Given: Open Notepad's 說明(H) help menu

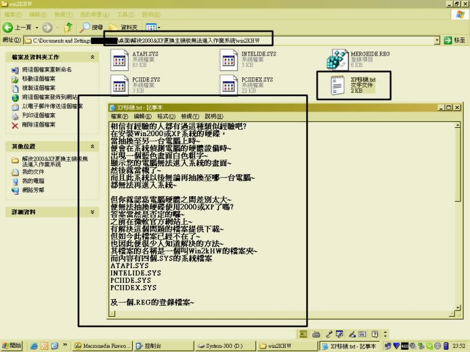Looking at the screenshot, I should (x=214, y=116).
